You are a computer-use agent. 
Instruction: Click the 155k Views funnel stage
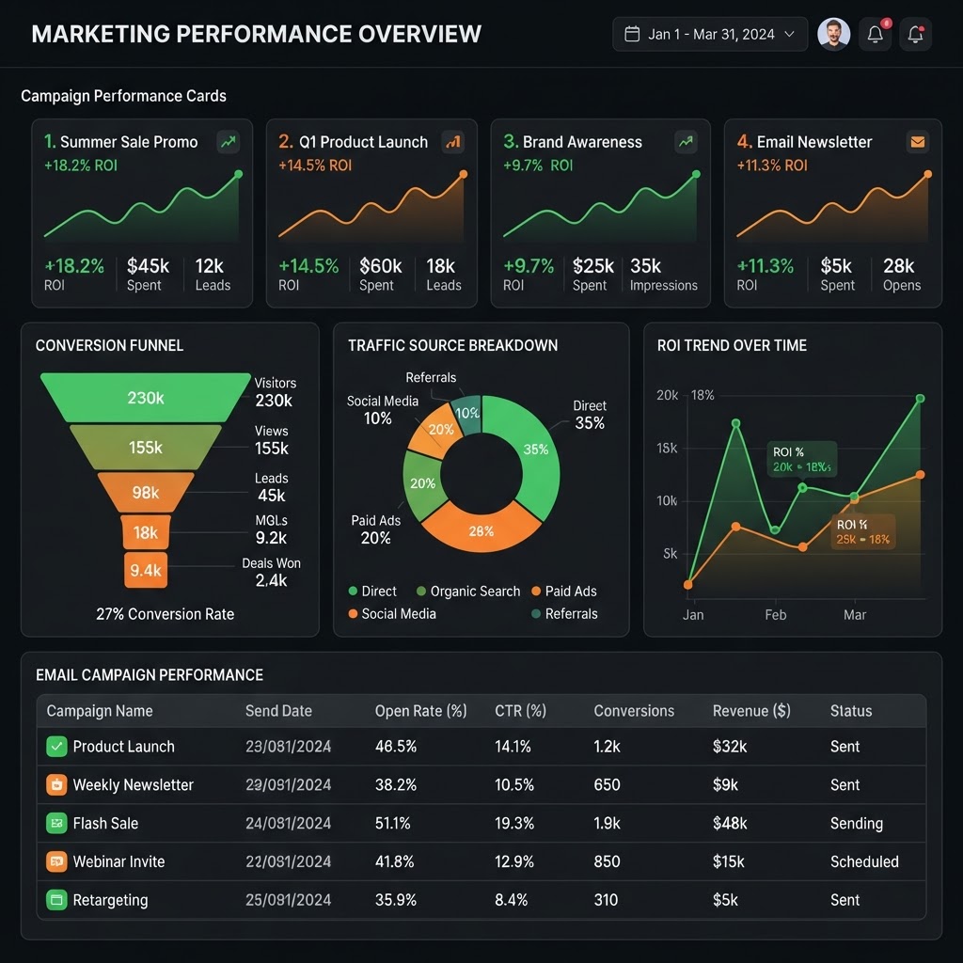pyautogui.click(x=146, y=447)
